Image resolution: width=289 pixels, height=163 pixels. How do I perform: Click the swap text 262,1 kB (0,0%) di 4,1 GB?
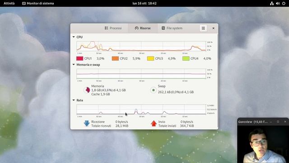[176, 92]
